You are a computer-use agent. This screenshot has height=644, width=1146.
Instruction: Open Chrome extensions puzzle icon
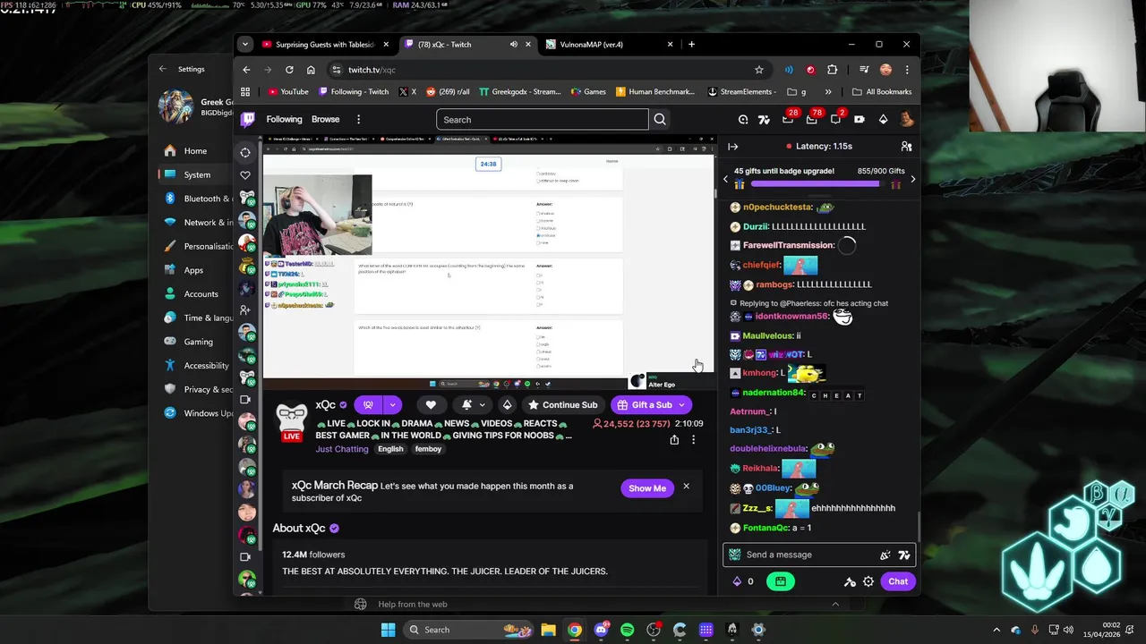(x=833, y=70)
